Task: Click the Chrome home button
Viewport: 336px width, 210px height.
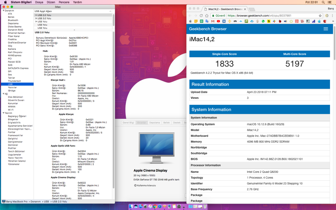Action: point(207,15)
